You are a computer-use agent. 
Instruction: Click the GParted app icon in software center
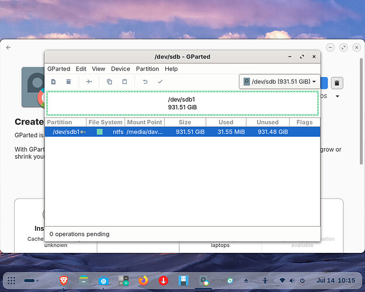tap(33, 87)
